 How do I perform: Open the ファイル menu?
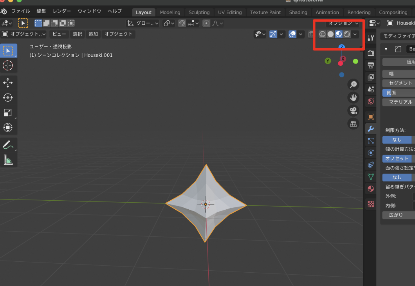coord(21,11)
